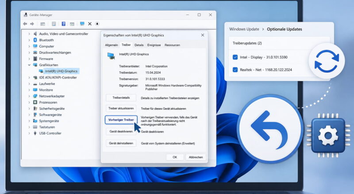Click the Gerät deinstallieren button

[x=121, y=143]
